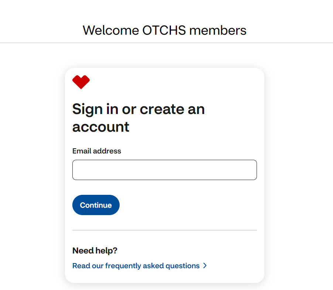This screenshot has height=290, width=333.
Task: Click the Sign in or create an account heading
Action: (x=138, y=118)
